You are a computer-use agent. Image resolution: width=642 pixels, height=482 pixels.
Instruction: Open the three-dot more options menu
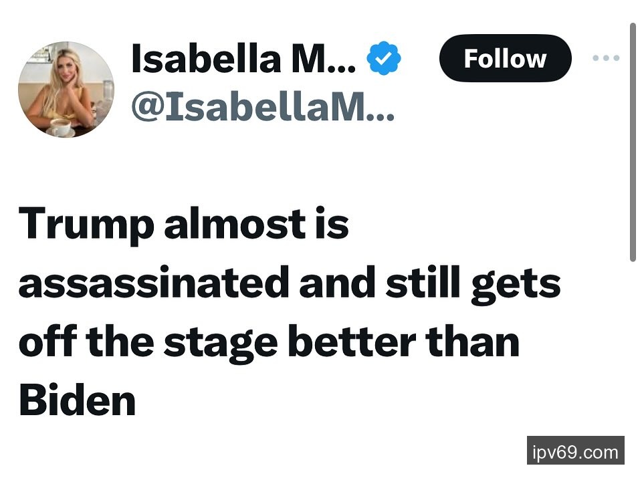tap(606, 58)
